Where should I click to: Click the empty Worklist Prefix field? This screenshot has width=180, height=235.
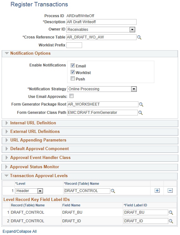click(74, 45)
